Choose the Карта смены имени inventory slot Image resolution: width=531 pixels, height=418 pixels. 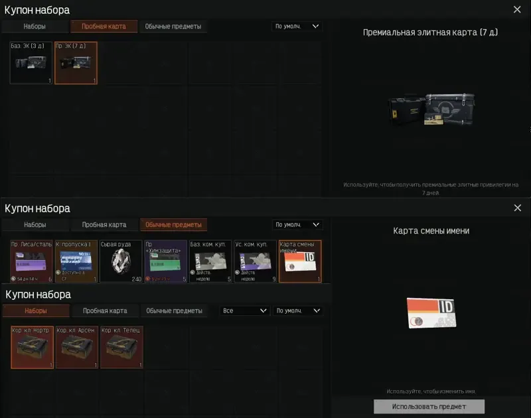point(300,261)
